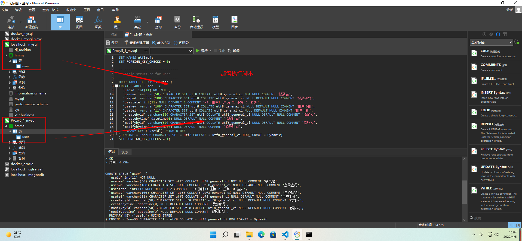Insert the SELECT Syntax snippet
The height and width of the screenshot is (241, 522).
495,153
